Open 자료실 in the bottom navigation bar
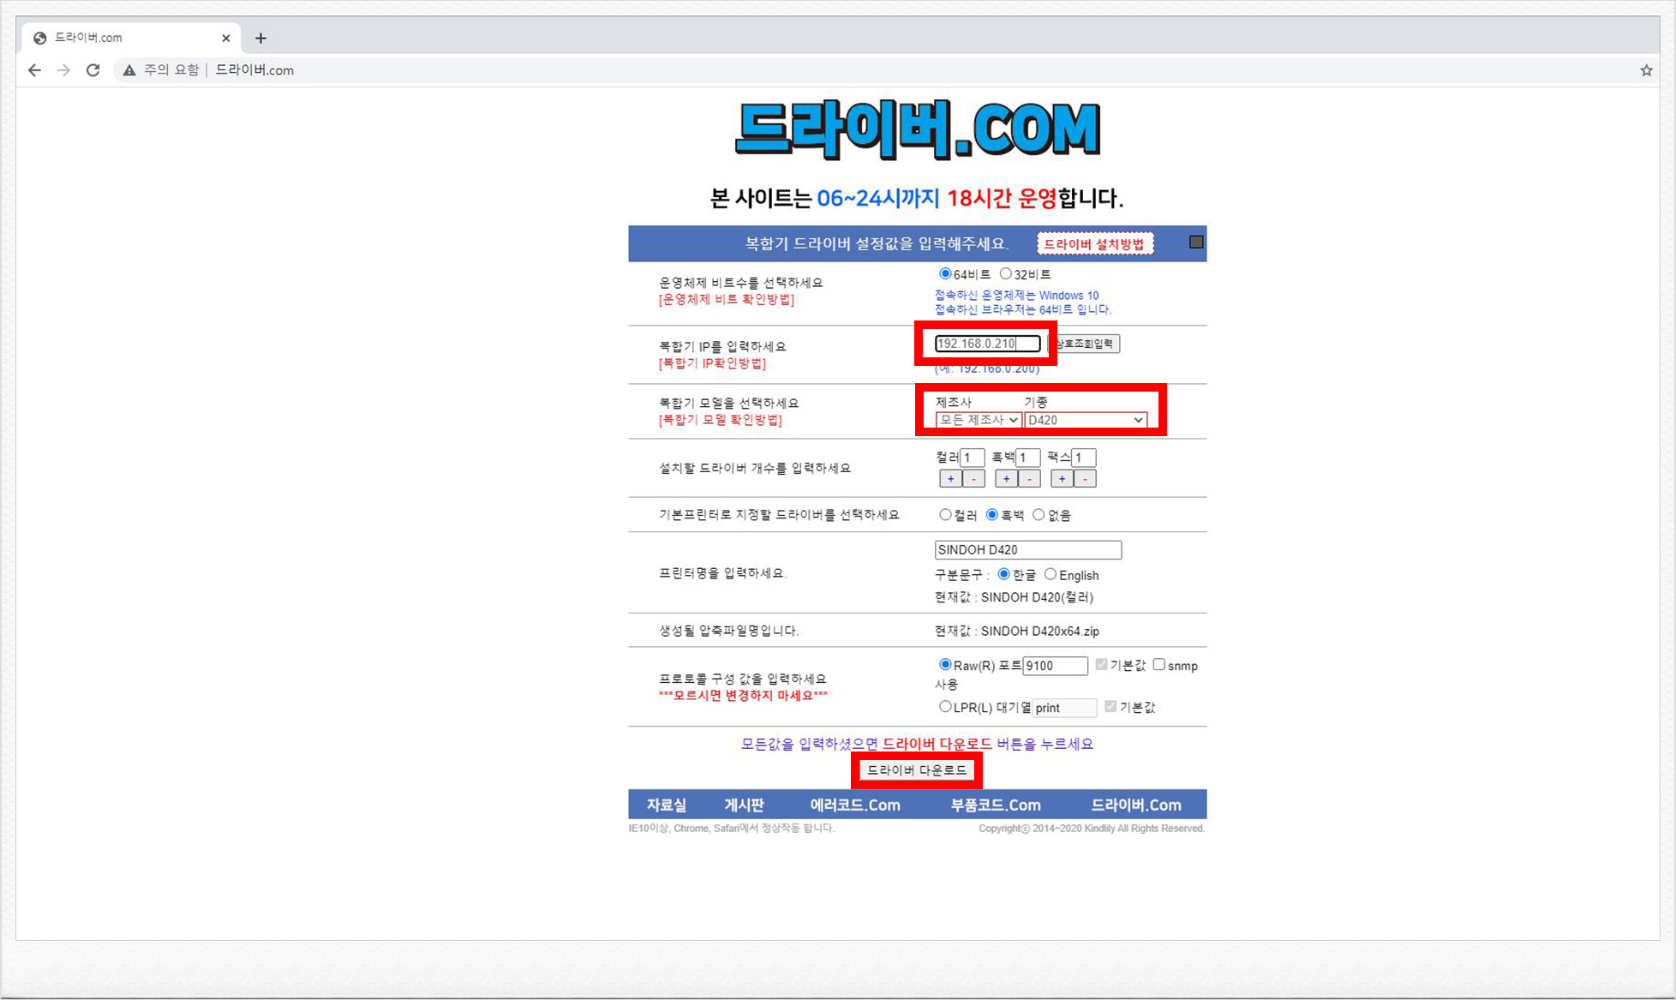1676x1000 pixels. click(666, 805)
